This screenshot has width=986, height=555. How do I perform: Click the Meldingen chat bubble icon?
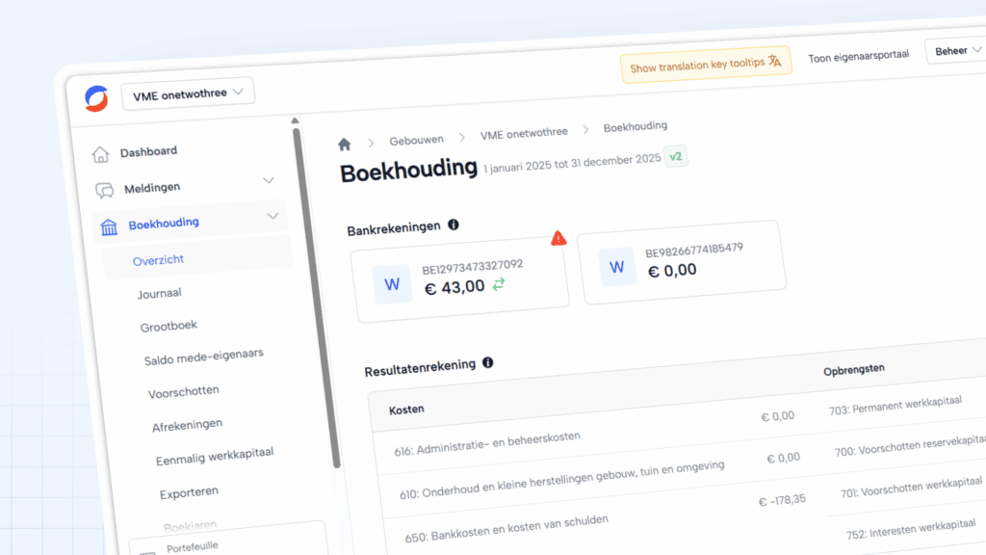point(104,190)
